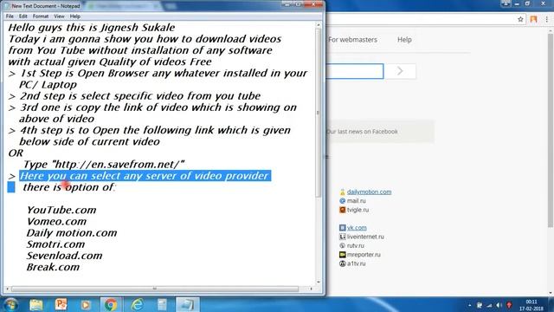554x312 pixels.
Task: Click the text 'Daily motion.com' in Notepad
Action: coord(71,233)
